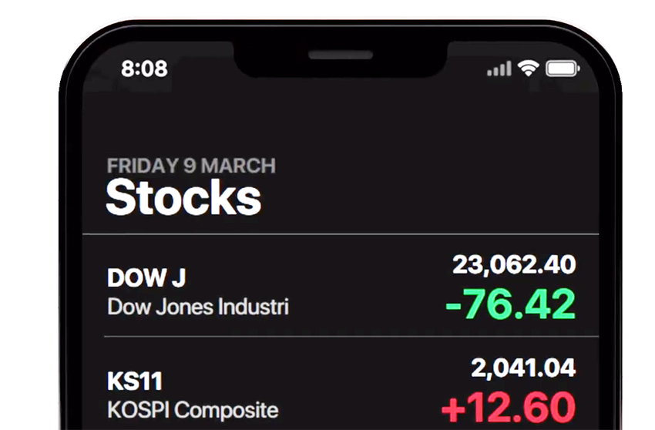The width and height of the screenshot is (655, 430).
Task: Tap the Wi-Fi status icon
Action: click(x=529, y=68)
